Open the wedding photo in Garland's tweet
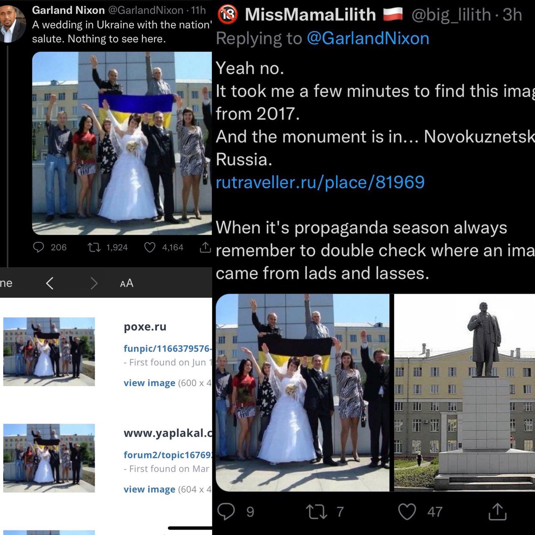The height and width of the screenshot is (535, 535). [122, 143]
